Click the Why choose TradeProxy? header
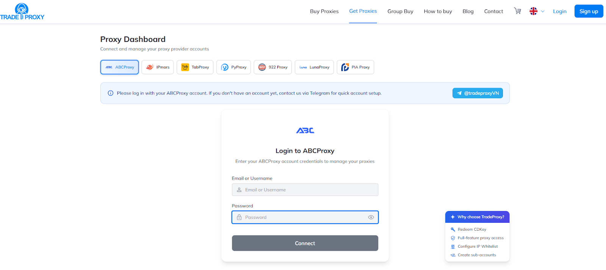Screen dimensions: 606x270 (477, 217)
